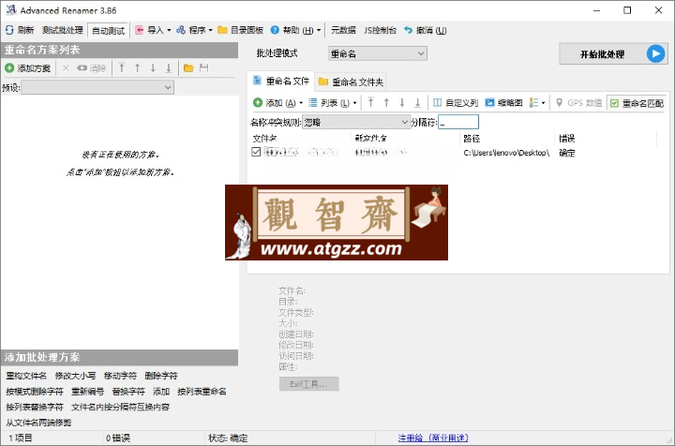Viewport: 675px width, 446px height.
Task: Click the 自定义列 custom columns icon
Action: pyautogui.click(x=438, y=103)
